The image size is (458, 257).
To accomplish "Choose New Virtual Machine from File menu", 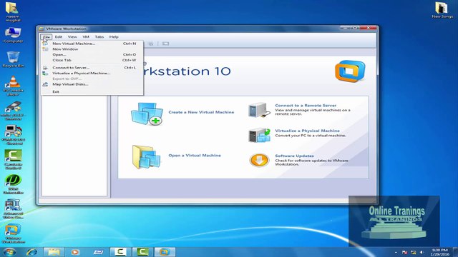I will [x=92, y=44].
